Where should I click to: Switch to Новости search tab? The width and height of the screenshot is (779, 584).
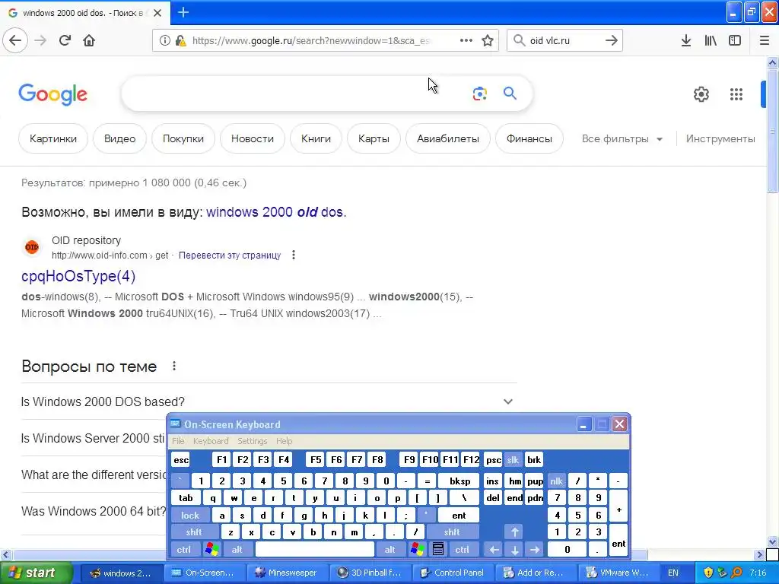coord(253,138)
